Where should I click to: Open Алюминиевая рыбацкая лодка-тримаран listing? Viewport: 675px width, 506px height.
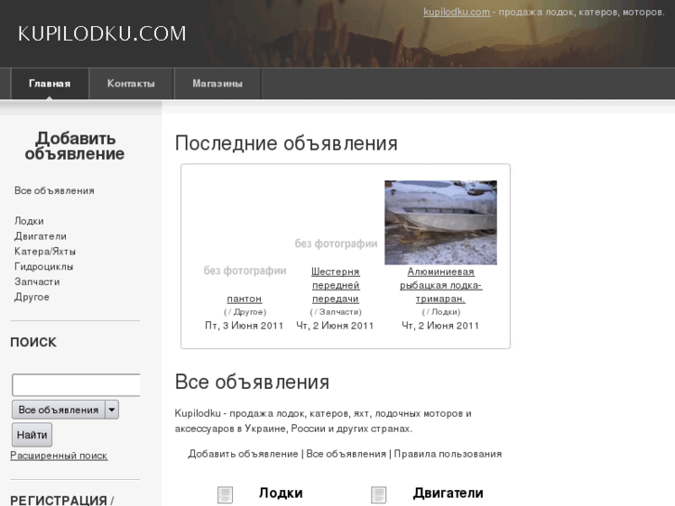pyautogui.click(x=441, y=285)
